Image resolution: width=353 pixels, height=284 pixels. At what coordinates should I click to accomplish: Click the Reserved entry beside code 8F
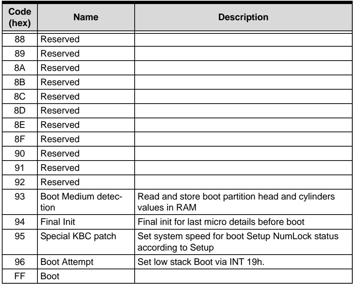(60, 139)
